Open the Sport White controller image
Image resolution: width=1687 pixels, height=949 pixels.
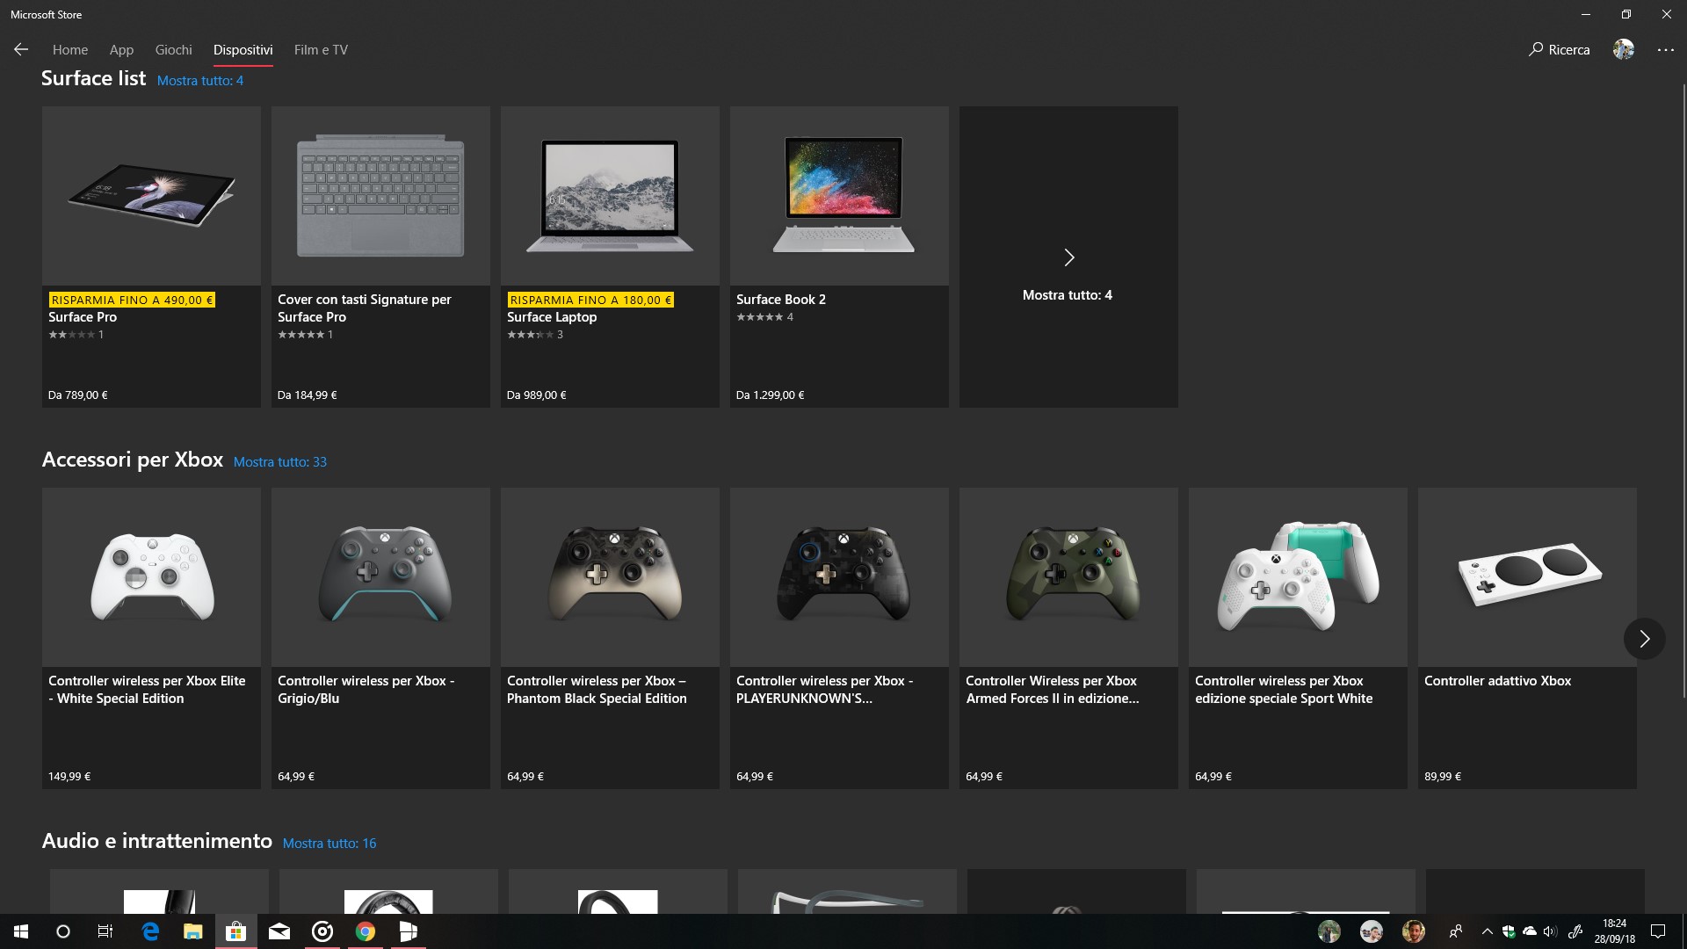click(x=1298, y=577)
